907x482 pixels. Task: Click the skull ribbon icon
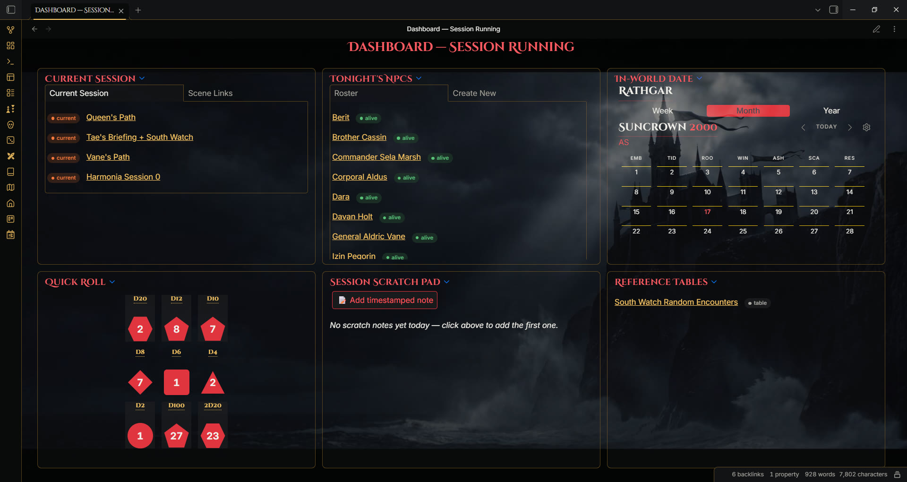(x=10, y=125)
